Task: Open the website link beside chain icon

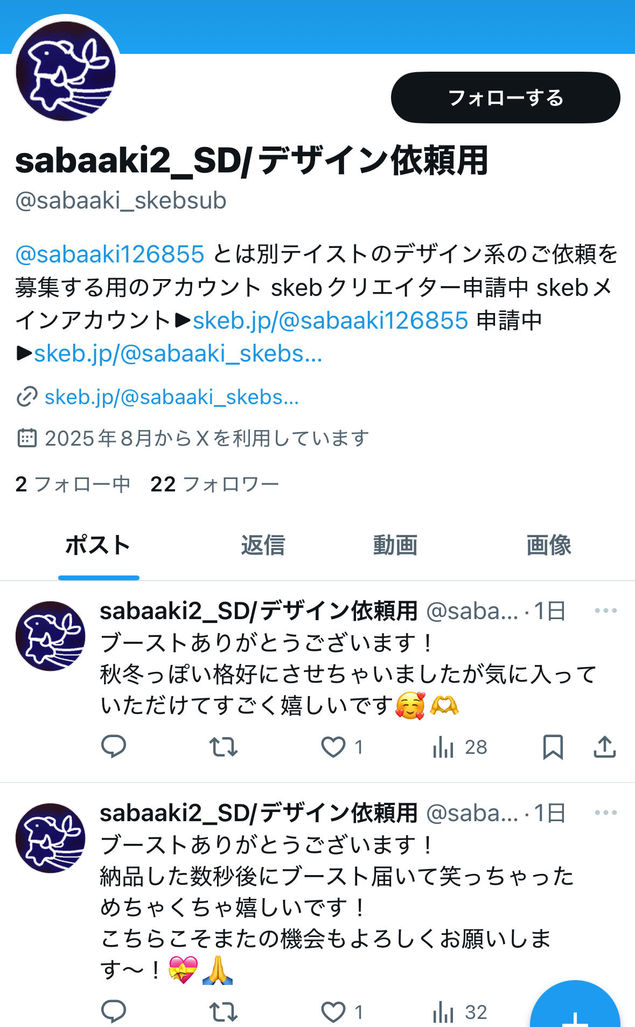Action: click(x=171, y=397)
